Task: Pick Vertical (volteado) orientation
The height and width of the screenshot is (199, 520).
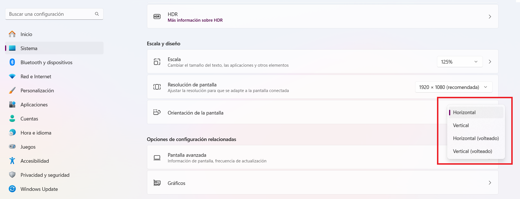Action: point(472,151)
